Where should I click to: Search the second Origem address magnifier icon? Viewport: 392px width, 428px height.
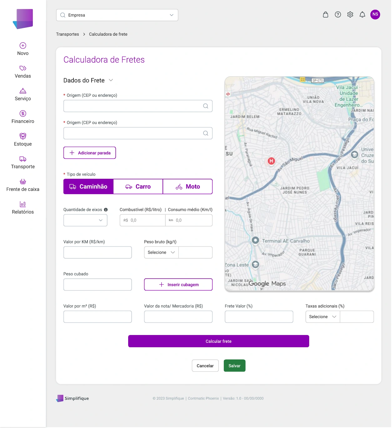(x=206, y=133)
